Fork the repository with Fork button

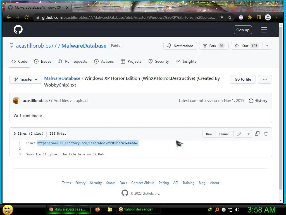pos(214,46)
